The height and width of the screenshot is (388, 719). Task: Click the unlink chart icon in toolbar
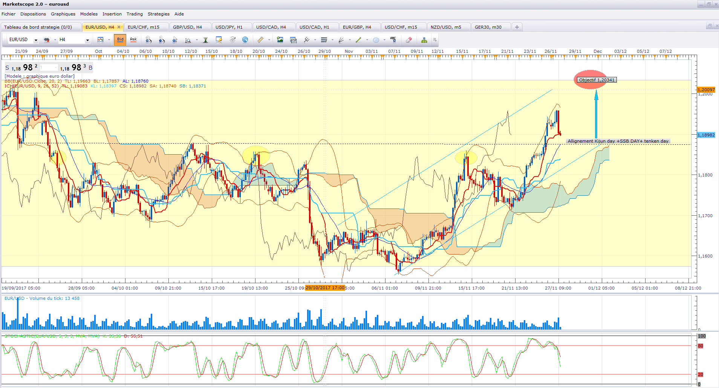[47, 40]
